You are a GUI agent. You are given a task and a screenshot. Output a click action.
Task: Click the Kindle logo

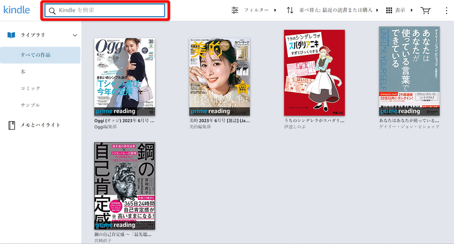coord(17,10)
